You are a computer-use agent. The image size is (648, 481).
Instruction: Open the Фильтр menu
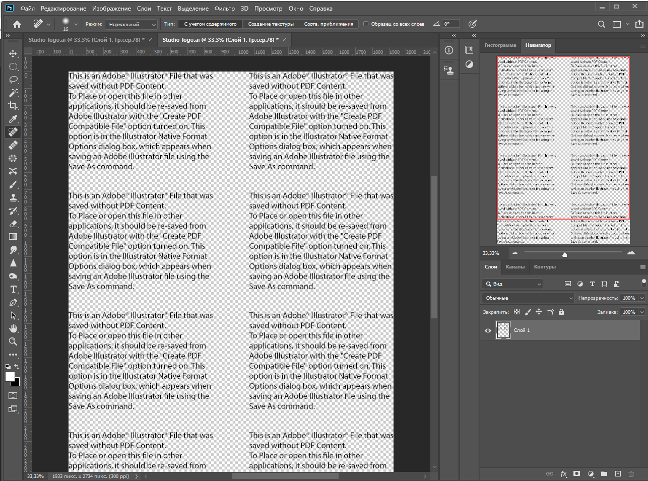pyautogui.click(x=224, y=9)
